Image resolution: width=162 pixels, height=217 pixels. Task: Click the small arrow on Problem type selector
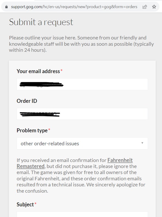(x=142, y=143)
